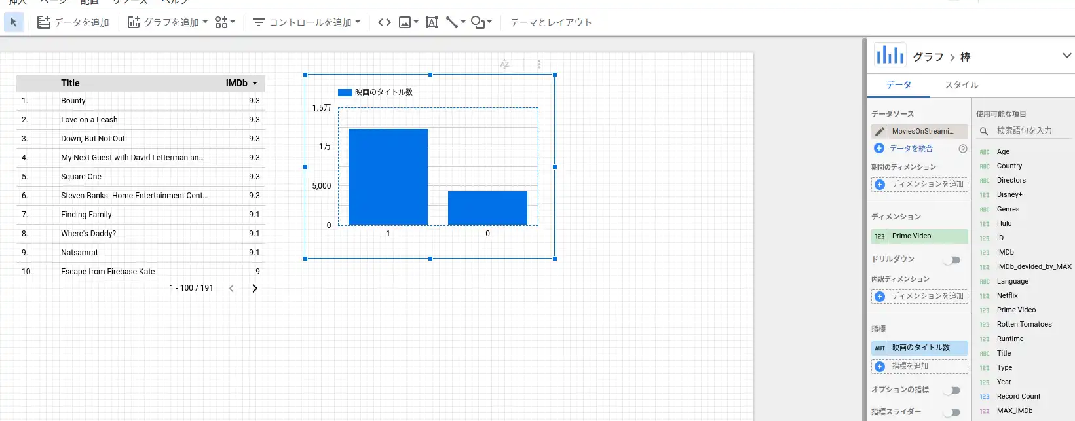Select the Directors field
The height and width of the screenshot is (421, 1075).
1011,181
